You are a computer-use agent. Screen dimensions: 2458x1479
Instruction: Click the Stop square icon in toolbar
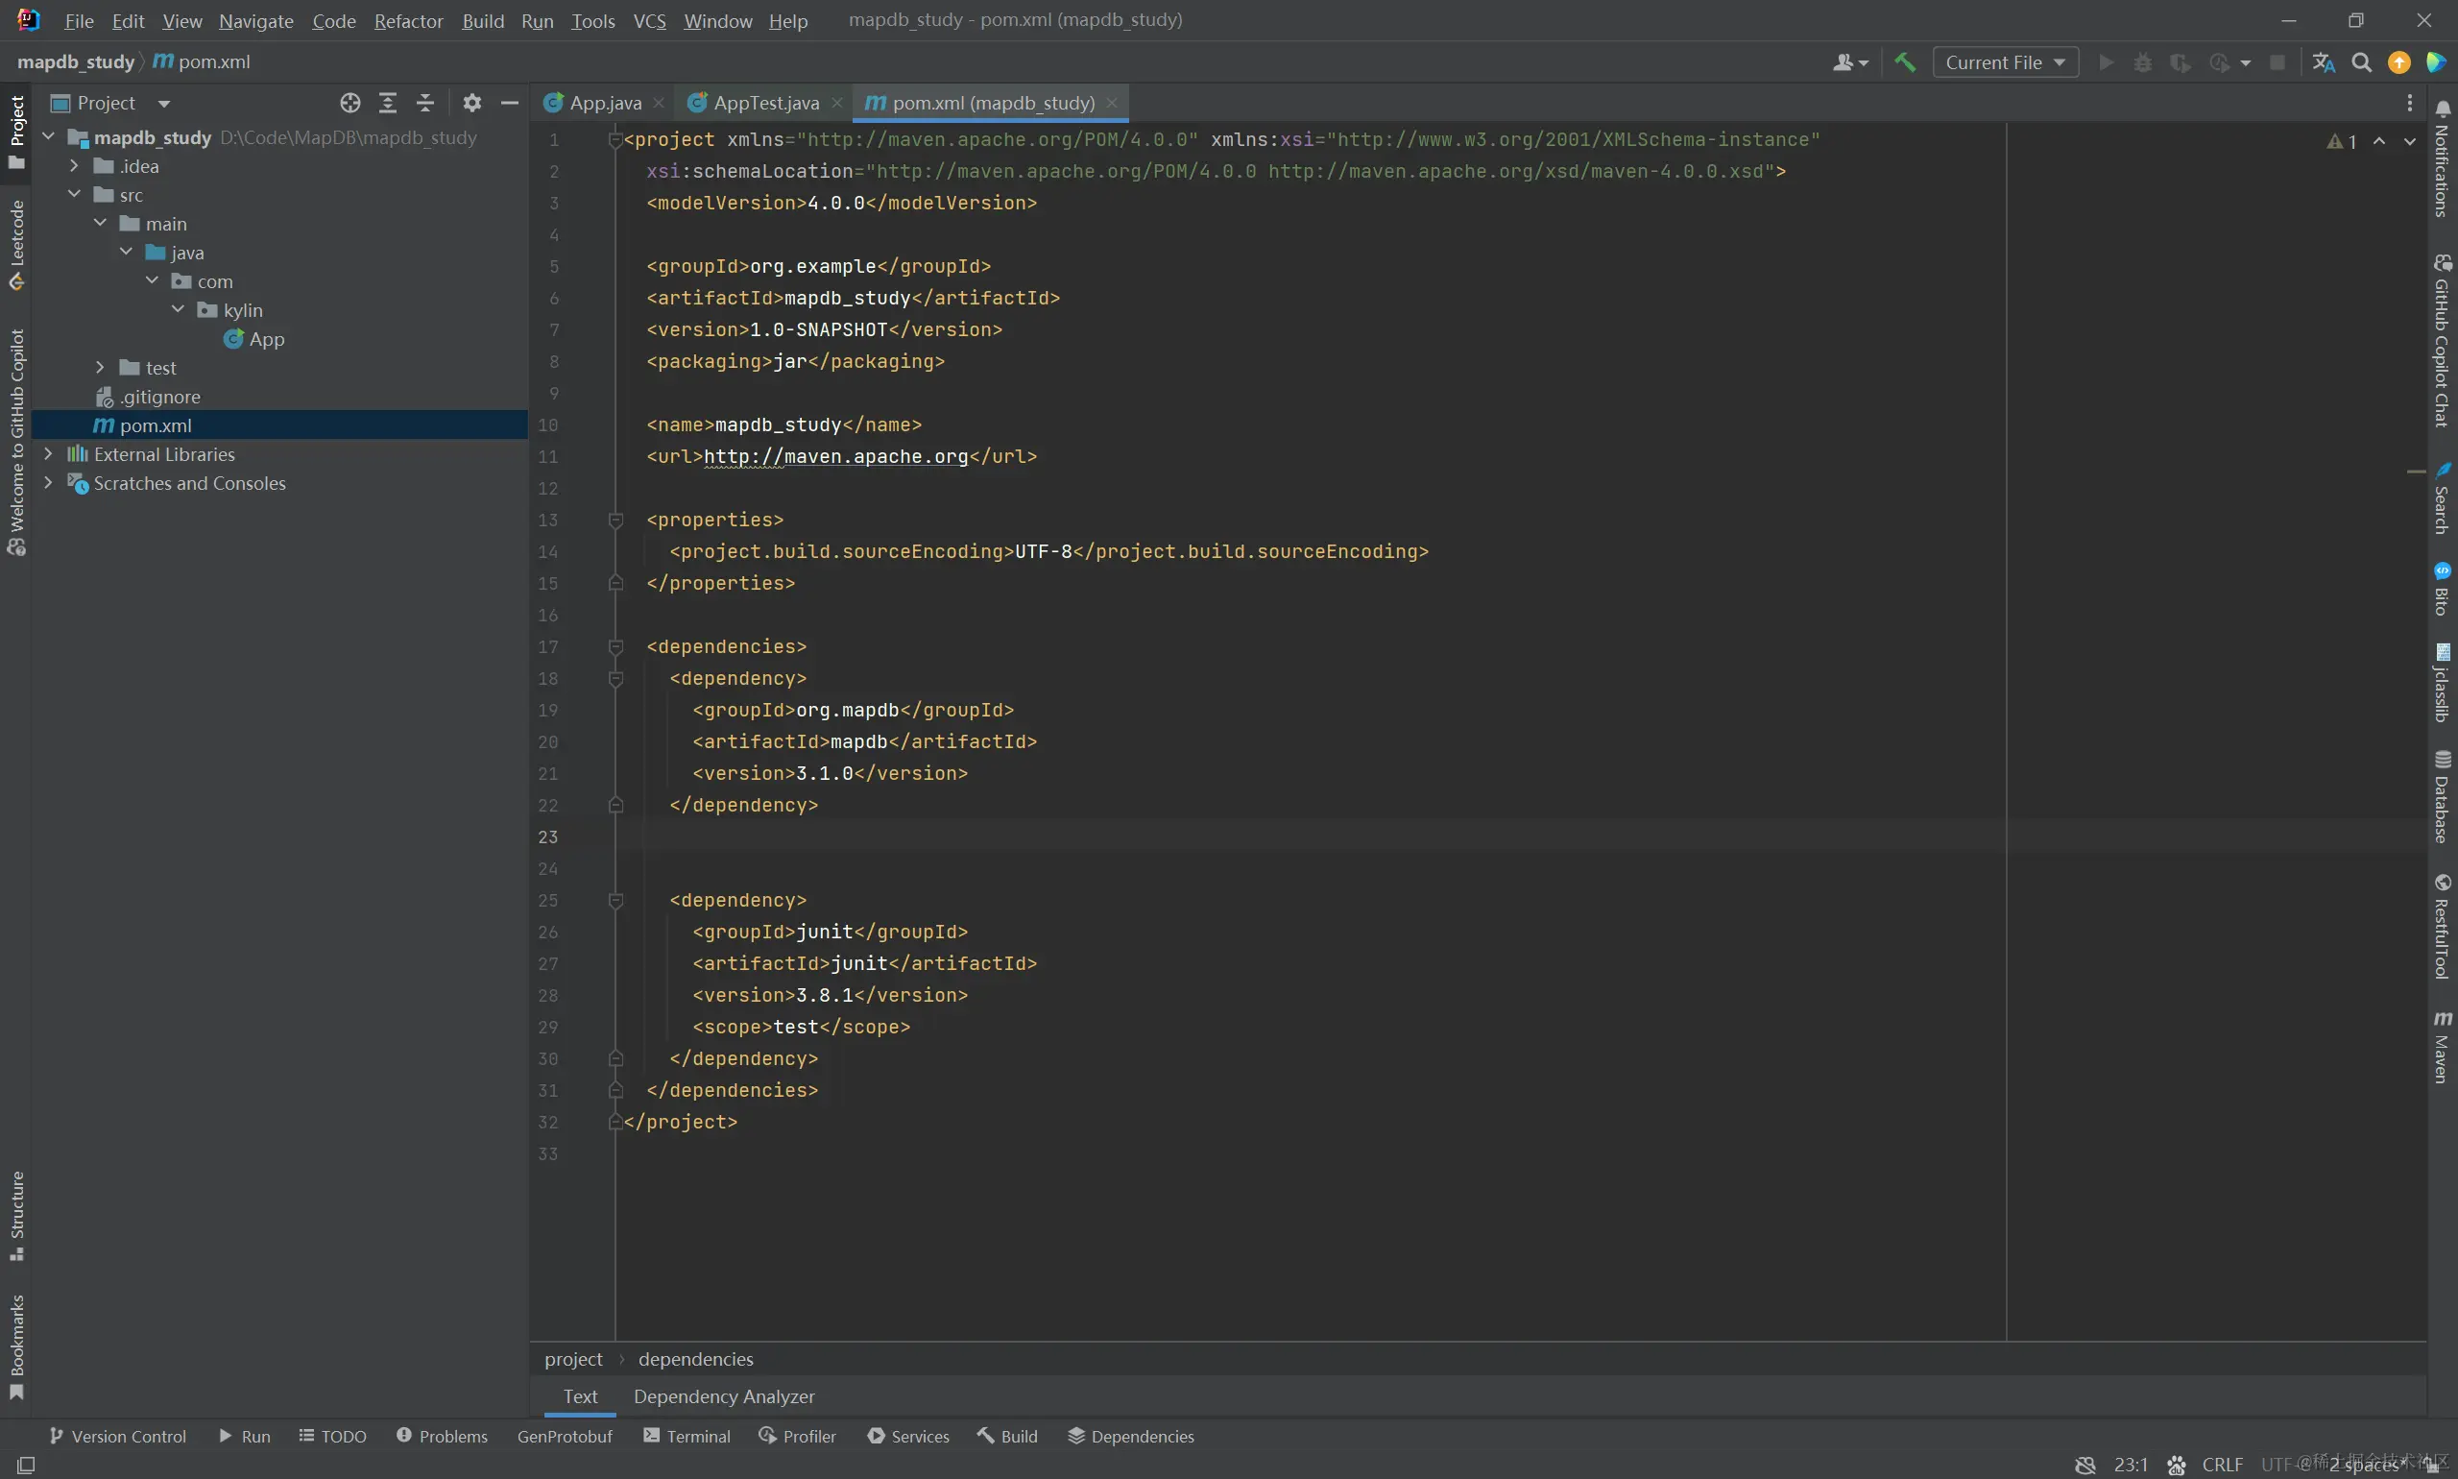point(2277,61)
